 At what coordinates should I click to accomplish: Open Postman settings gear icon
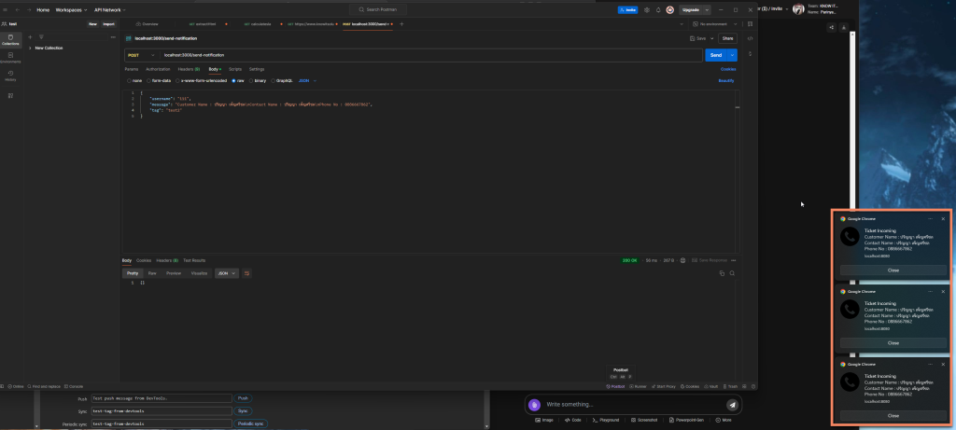tap(646, 9)
